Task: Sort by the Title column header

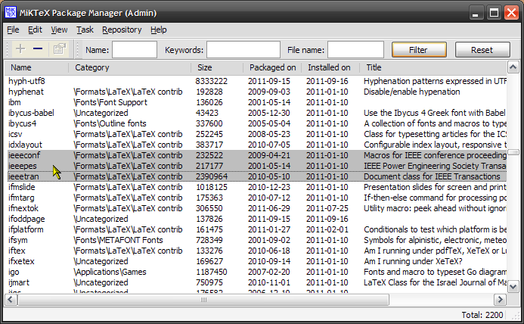Action: [433, 67]
